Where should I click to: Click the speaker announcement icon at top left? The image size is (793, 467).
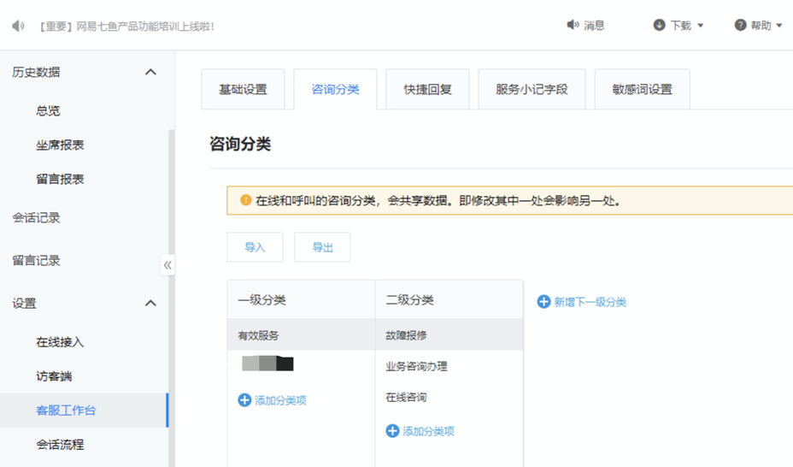pyautogui.click(x=19, y=26)
